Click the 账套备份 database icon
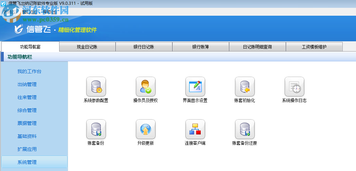The image size is (356, 171). 96,129
